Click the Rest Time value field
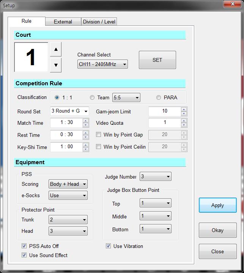This screenshot has height=273, width=244. pyautogui.click(x=66, y=135)
